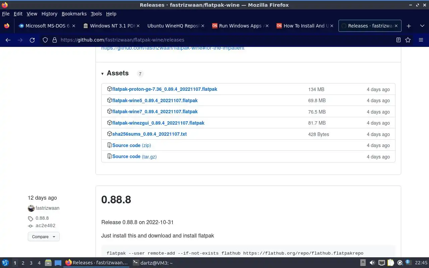Download flatpak-wine5_0.89.4 flatpak file
The image size is (429, 268).
[x=155, y=100]
